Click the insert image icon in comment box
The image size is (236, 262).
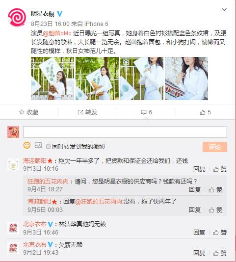pyautogui.click(x=38, y=145)
